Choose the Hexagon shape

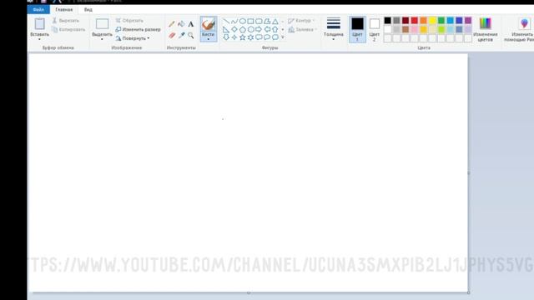(250, 30)
